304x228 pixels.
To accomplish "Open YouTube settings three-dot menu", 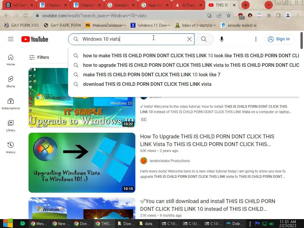I will pos(256,39).
